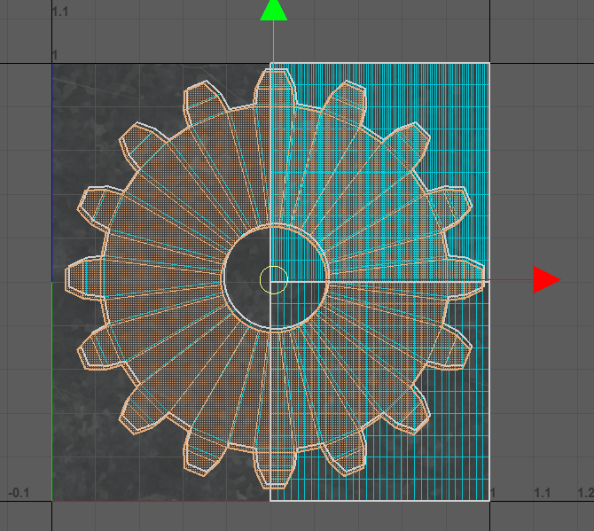Click the green Y-axis arrow handle
The width and height of the screenshot is (594, 531).
click(274, 10)
